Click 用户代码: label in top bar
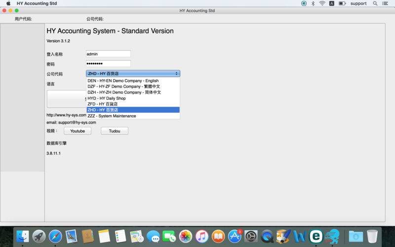The image size is (395, 247). [23, 19]
